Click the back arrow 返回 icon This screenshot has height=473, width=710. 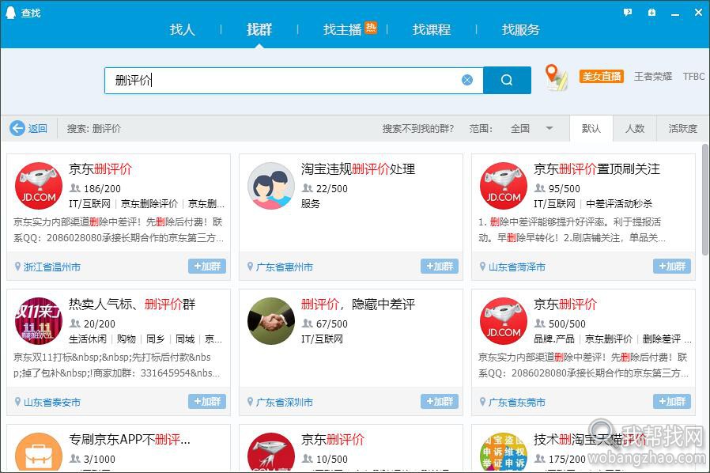point(17,128)
